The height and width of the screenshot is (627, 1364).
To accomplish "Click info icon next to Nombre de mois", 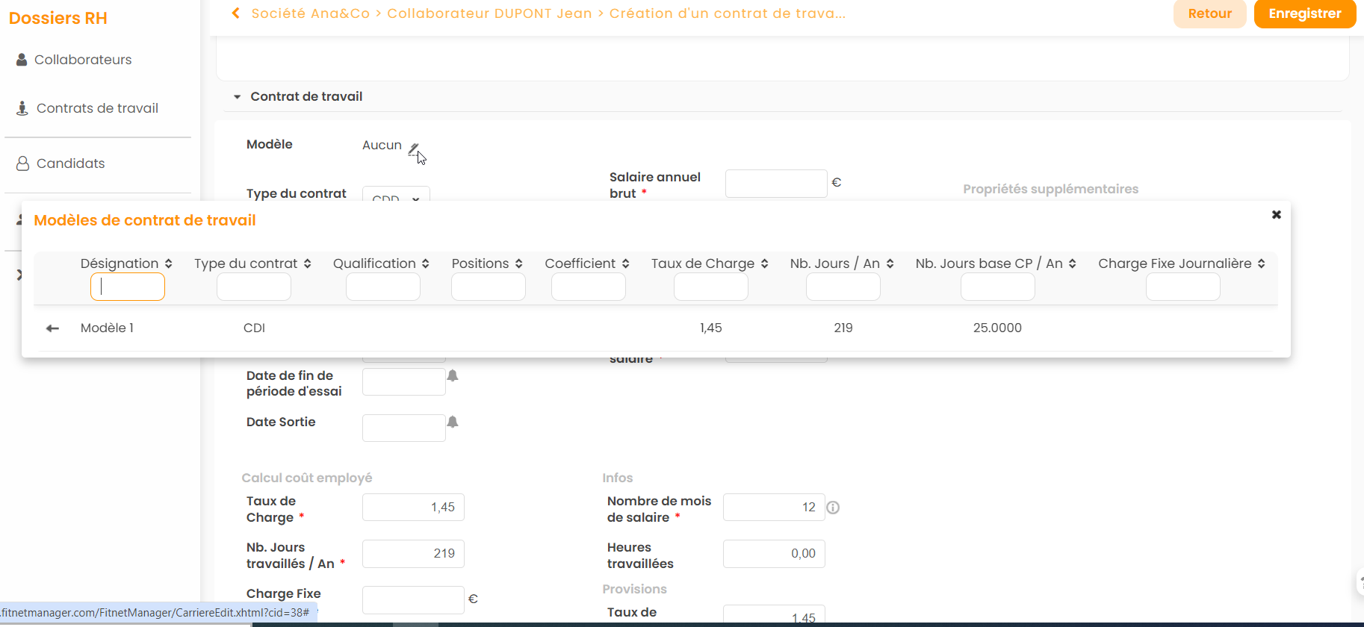I will 834,508.
